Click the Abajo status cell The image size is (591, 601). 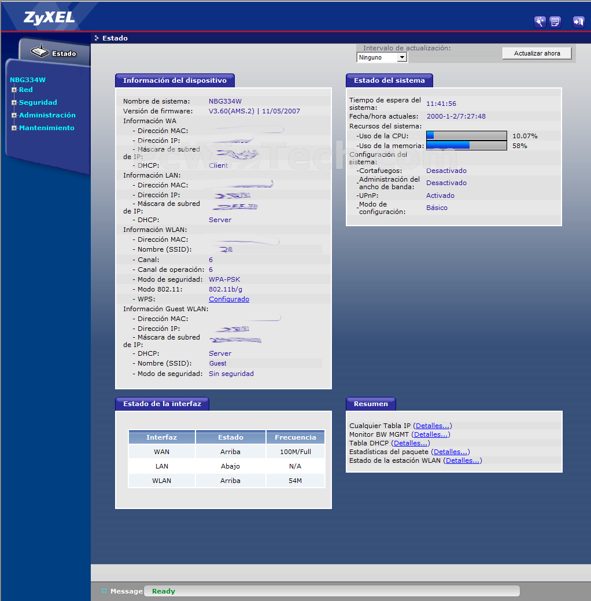click(231, 466)
